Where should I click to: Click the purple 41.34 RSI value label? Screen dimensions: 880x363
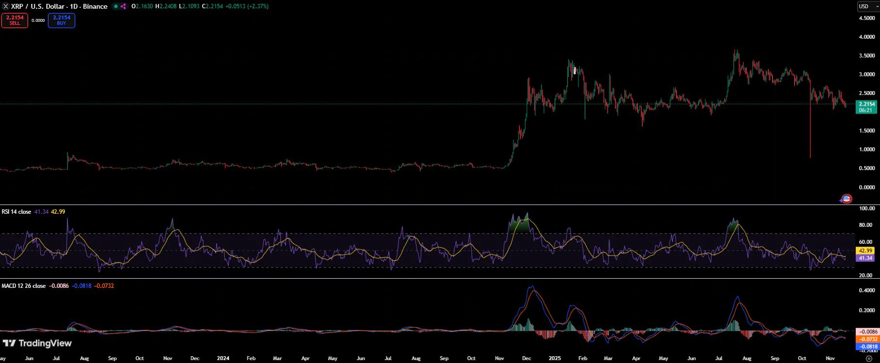(866, 258)
